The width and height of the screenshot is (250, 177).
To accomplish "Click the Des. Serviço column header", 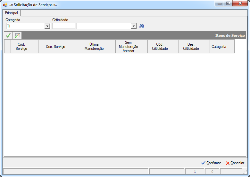I will tap(59, 46).
